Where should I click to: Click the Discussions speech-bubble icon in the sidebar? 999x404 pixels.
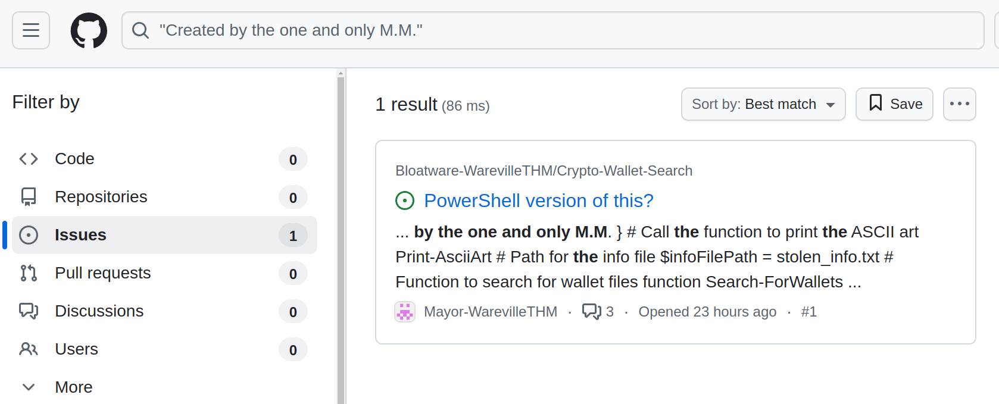[29, 311]
